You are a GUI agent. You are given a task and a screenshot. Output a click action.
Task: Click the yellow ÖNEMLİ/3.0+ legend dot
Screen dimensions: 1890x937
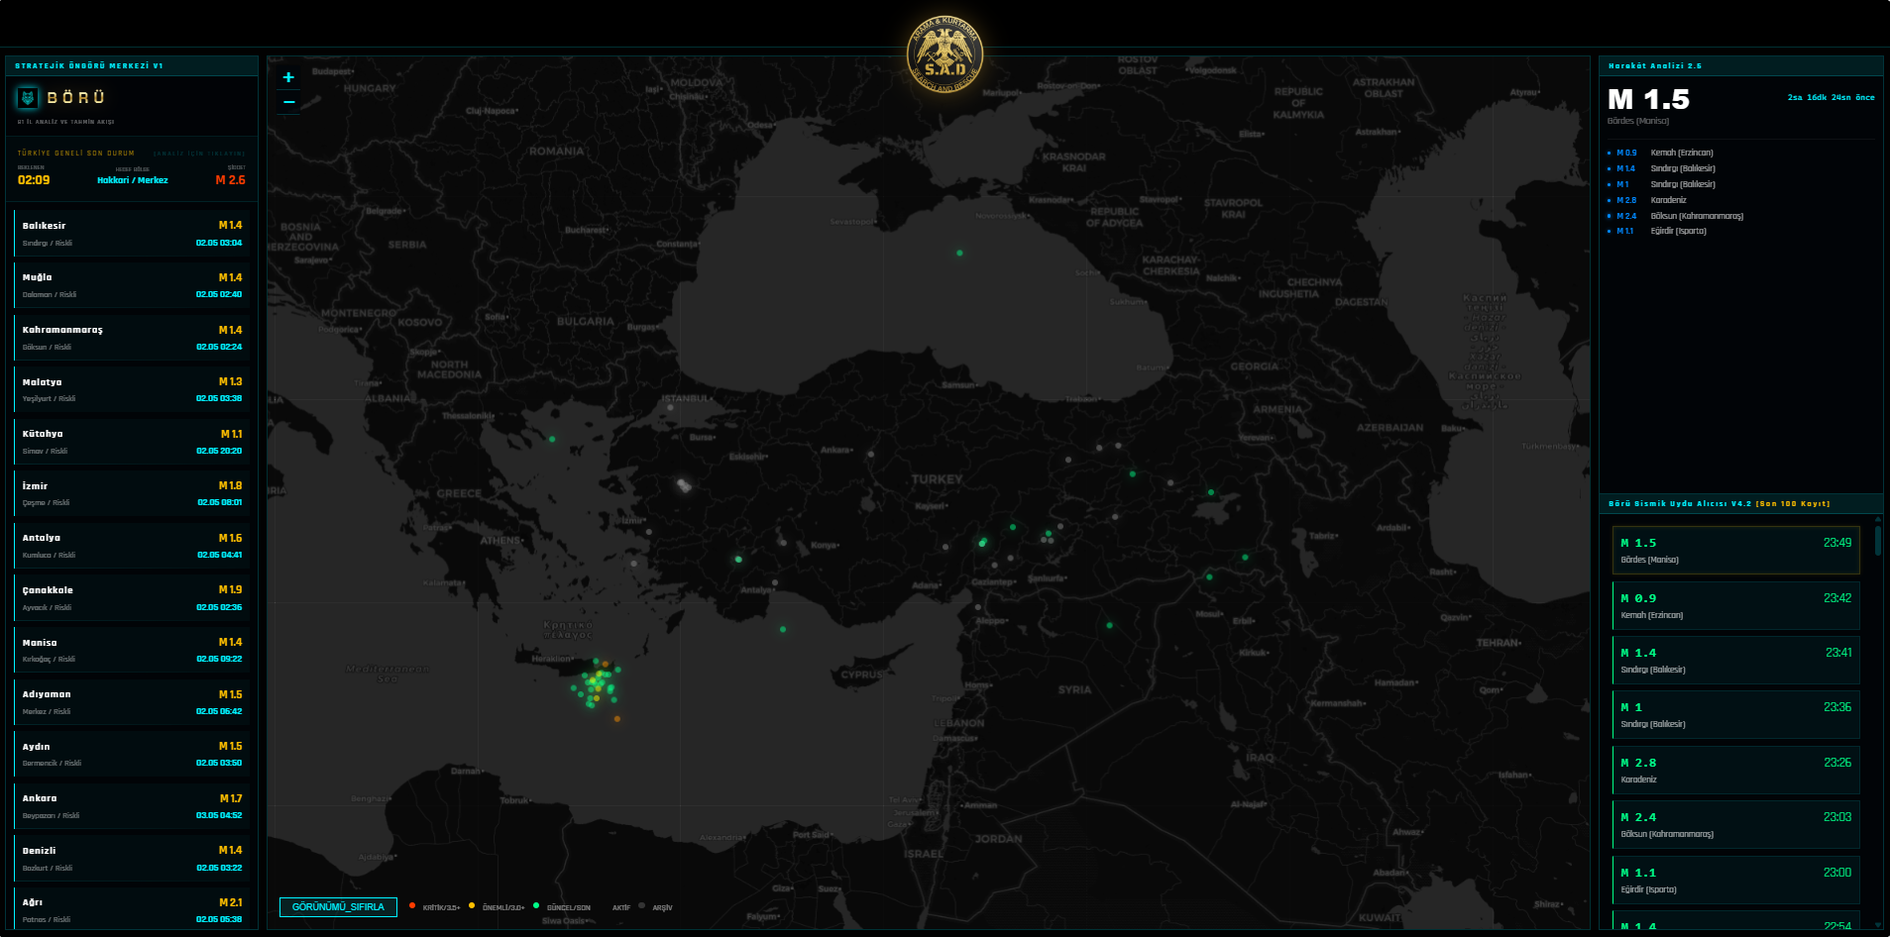pos(472,905)
